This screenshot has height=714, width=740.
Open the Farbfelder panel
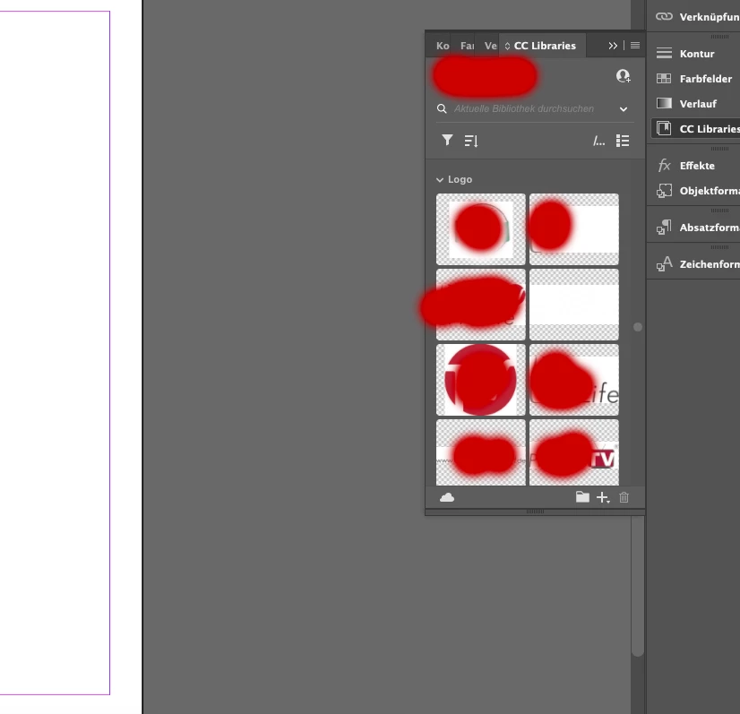tap(693, 78)
